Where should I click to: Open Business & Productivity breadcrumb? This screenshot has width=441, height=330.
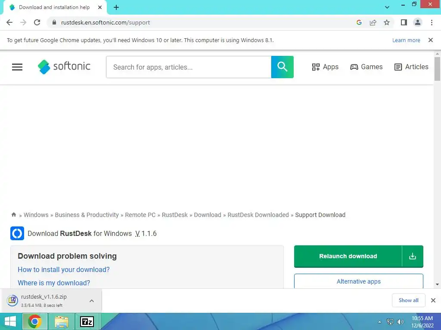[x=87, y=215]
